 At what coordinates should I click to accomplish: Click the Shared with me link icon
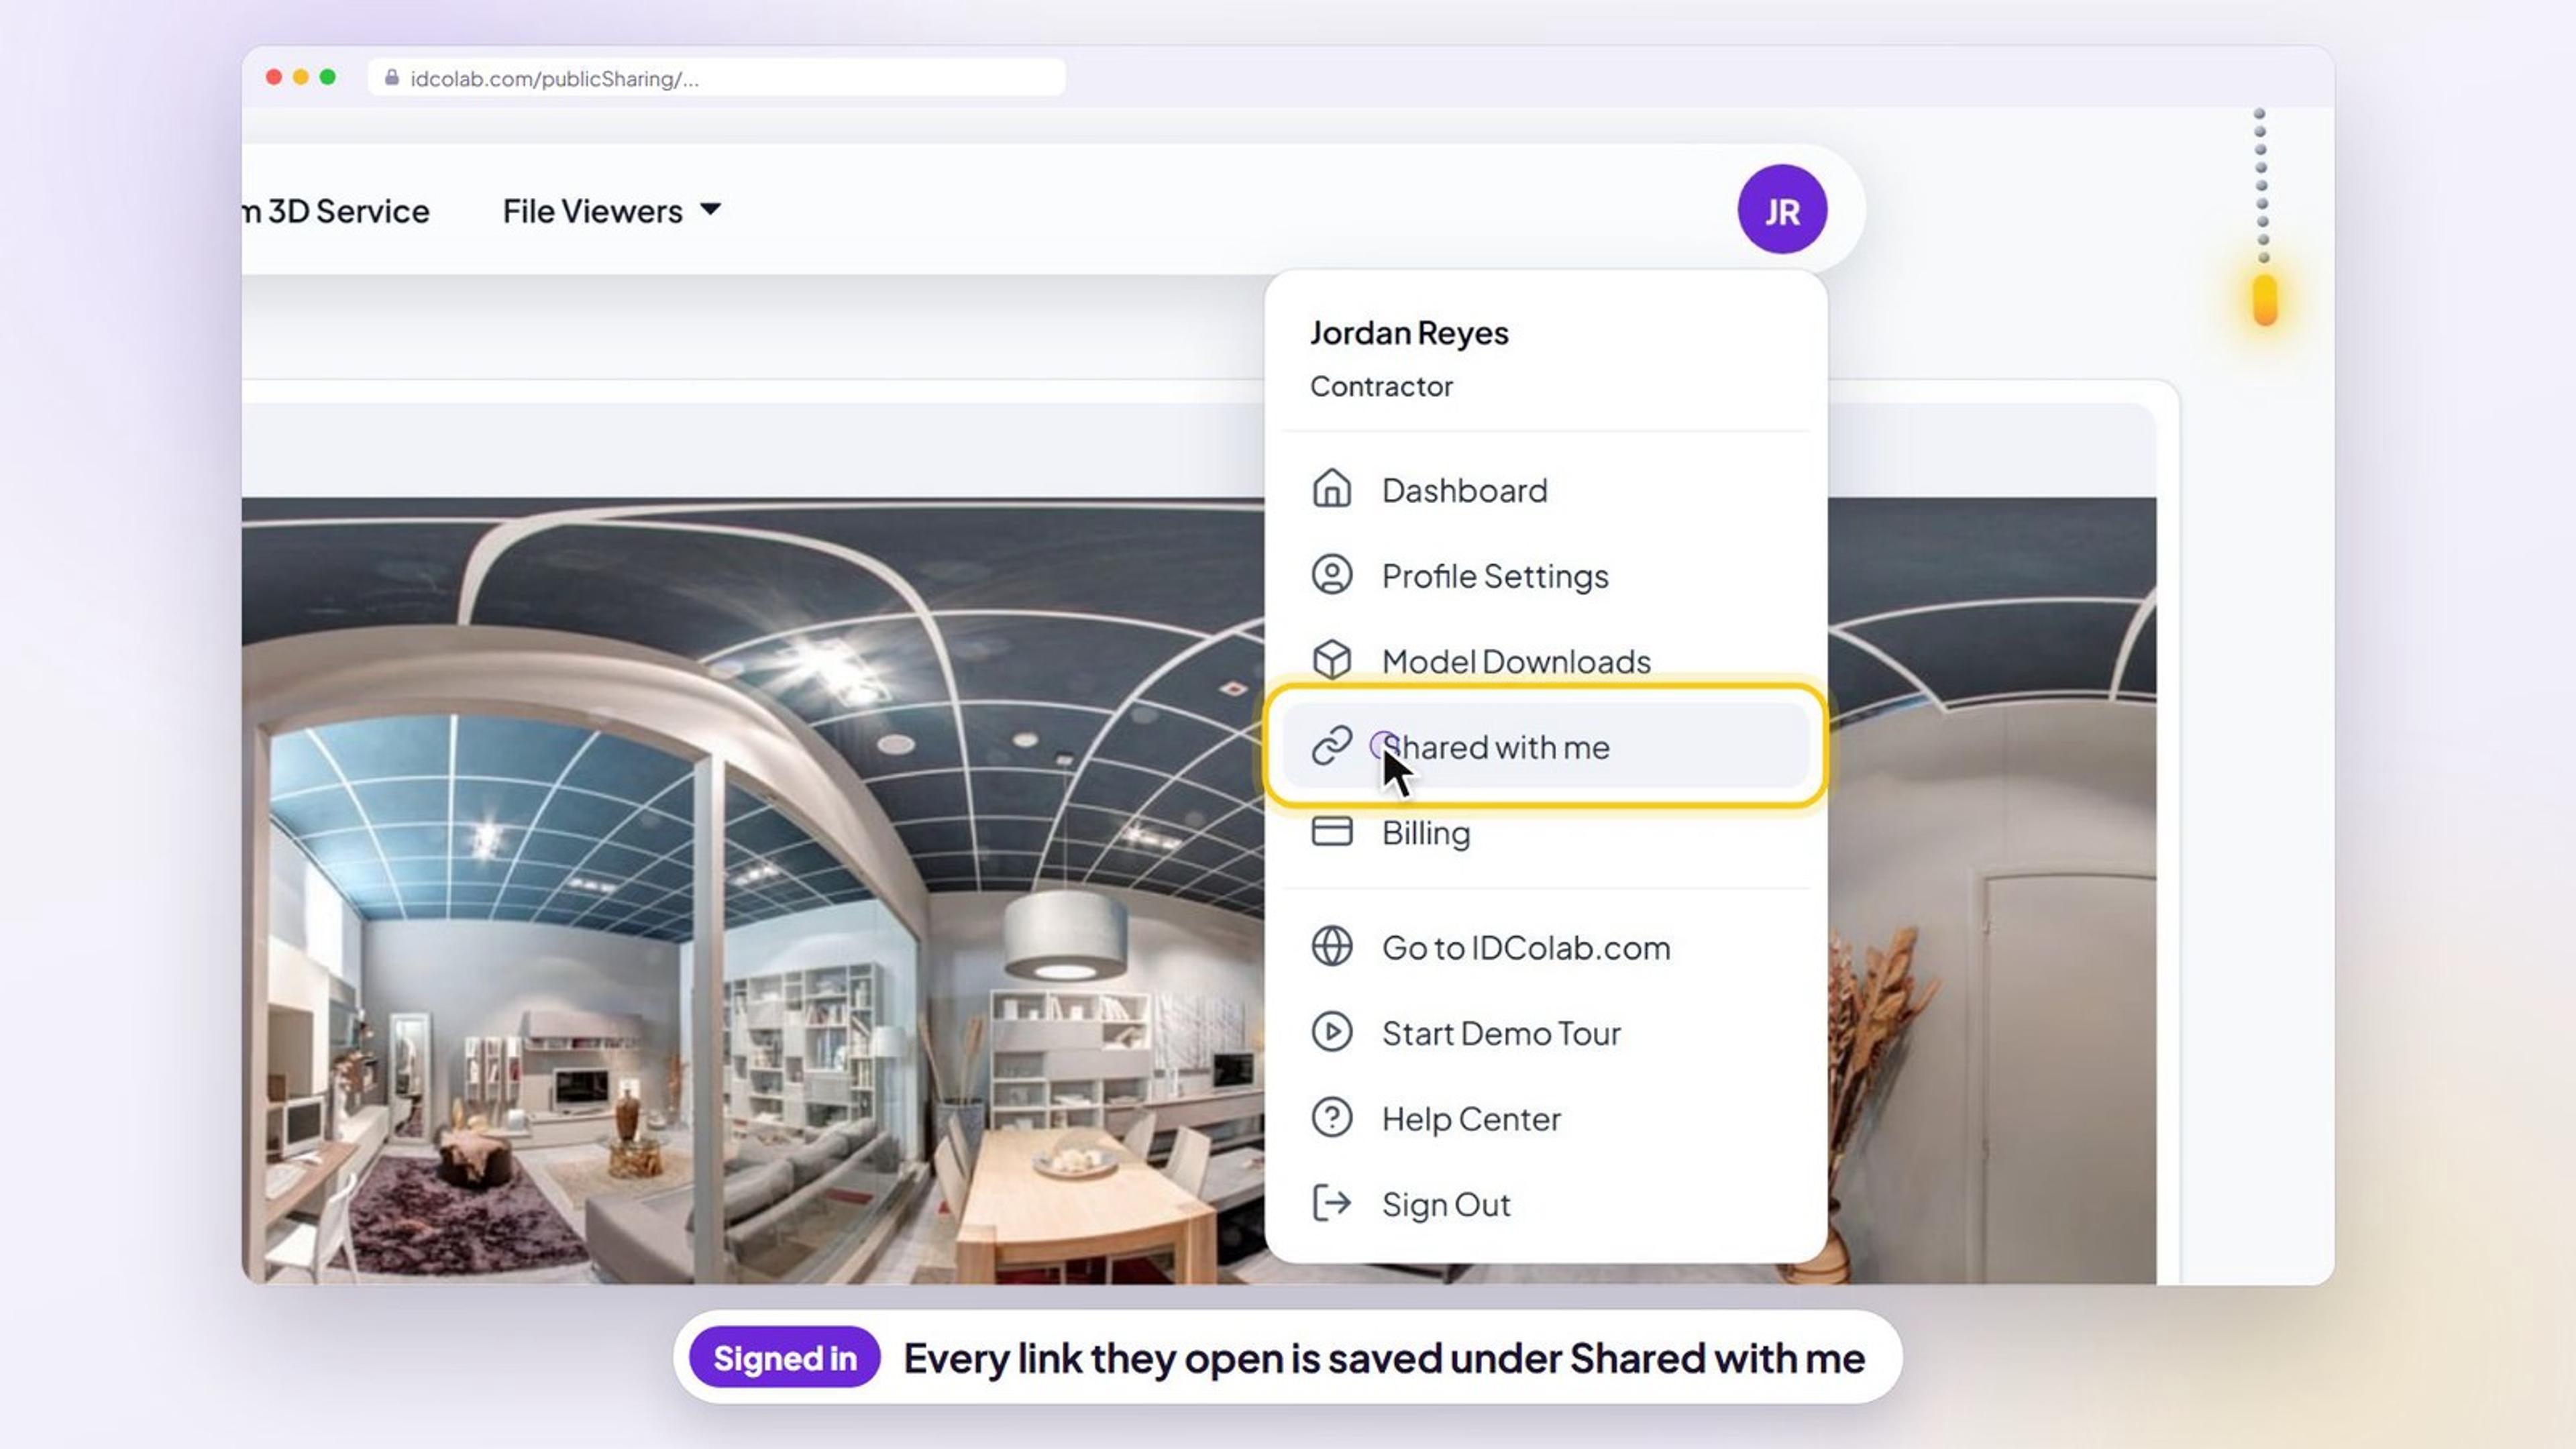pos(1331,746)
